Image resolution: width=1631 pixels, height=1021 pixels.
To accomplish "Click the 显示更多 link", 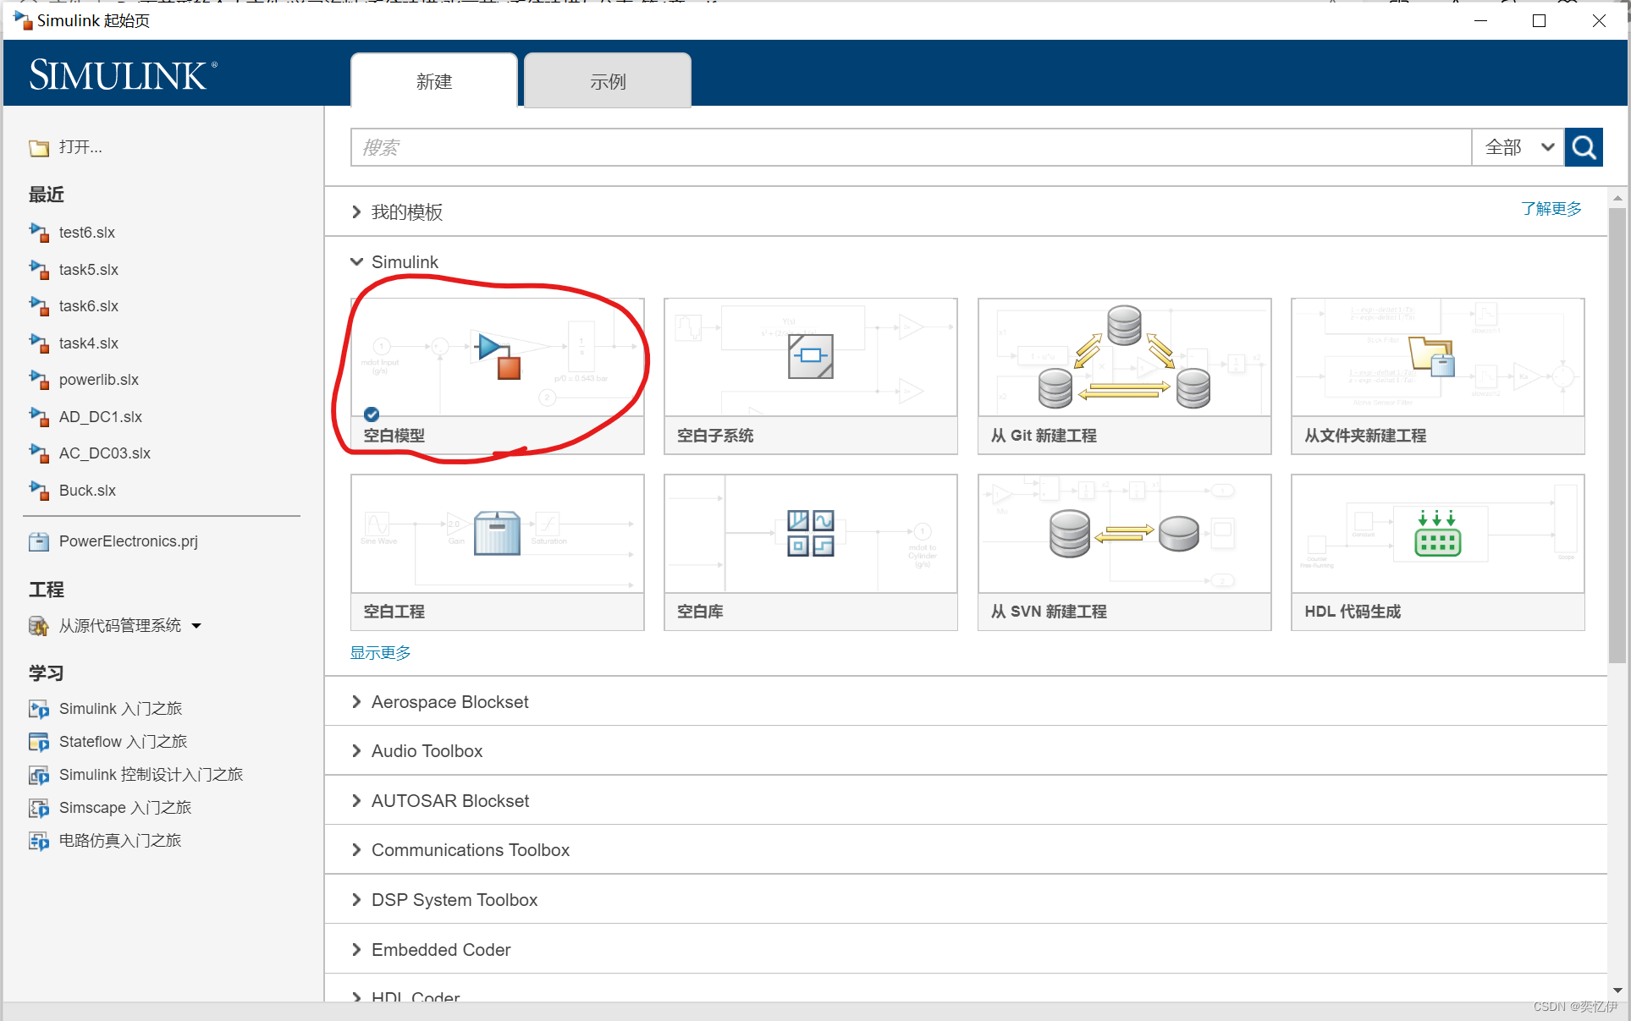I will click(x=381, y=653).
